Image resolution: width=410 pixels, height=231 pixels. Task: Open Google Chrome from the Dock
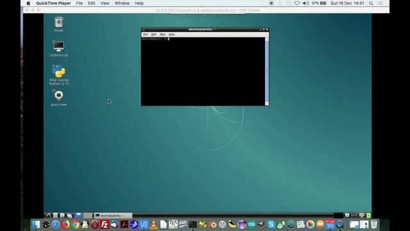(x=76, y=225)
